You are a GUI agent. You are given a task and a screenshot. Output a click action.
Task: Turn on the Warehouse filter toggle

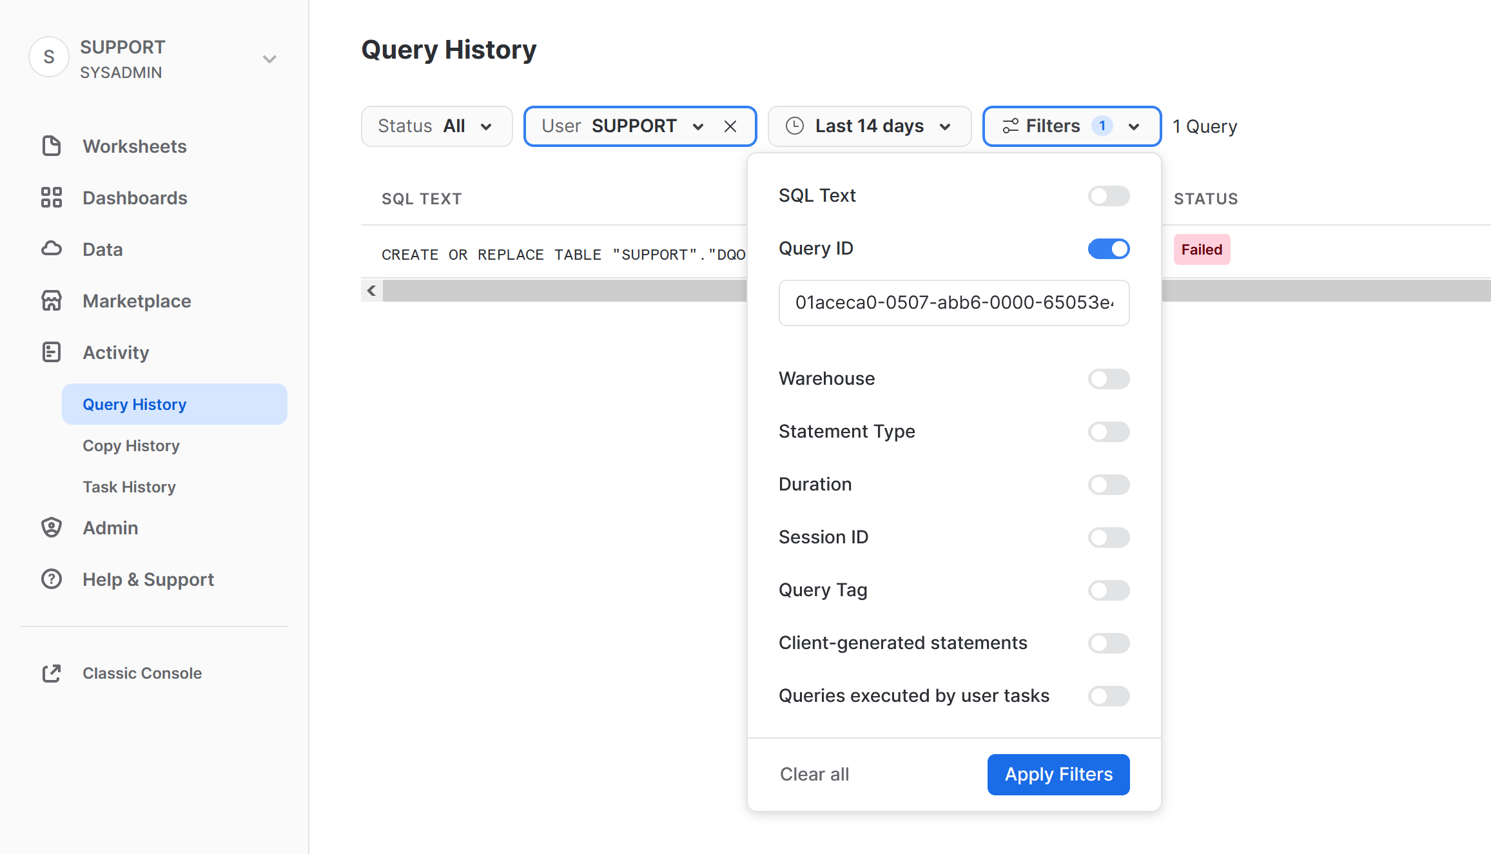tap(1108, 379)
